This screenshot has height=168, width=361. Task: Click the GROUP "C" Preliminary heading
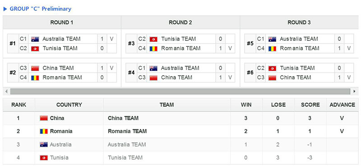[x=41, y=9]
